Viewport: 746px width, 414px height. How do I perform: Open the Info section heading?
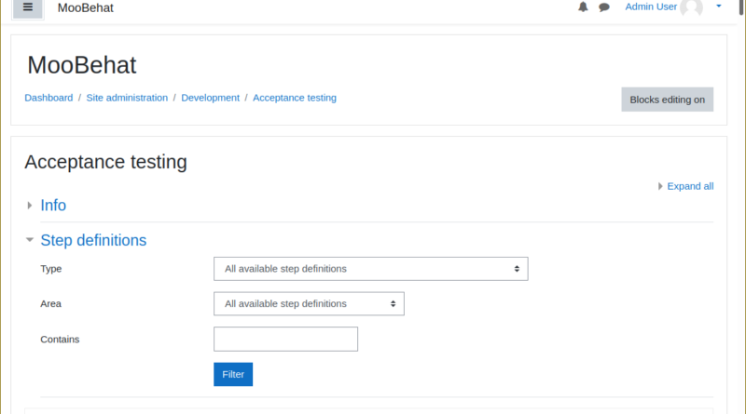53,205
